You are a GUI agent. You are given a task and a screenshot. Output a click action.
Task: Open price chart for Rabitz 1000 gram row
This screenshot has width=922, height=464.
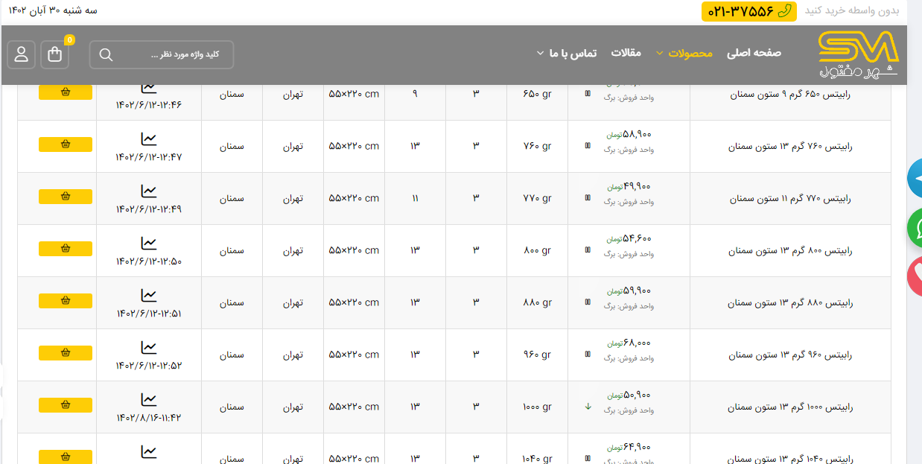149,400
